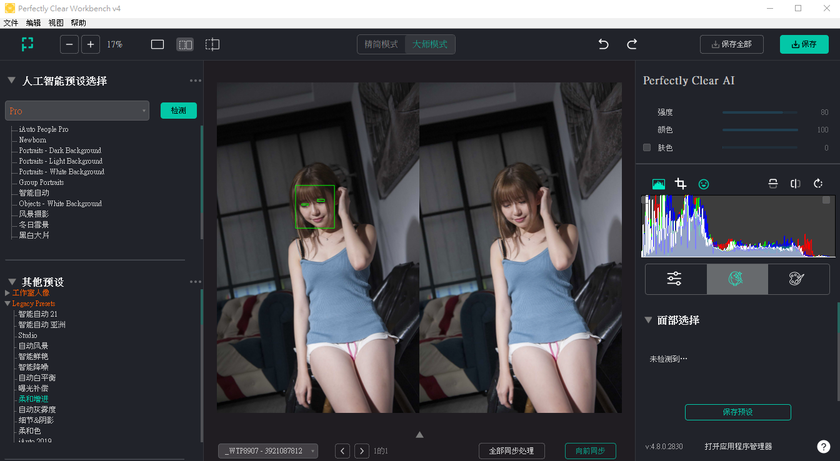Click 保存全部 button
This screenshot has width=840, height=461.
(731, 44)
